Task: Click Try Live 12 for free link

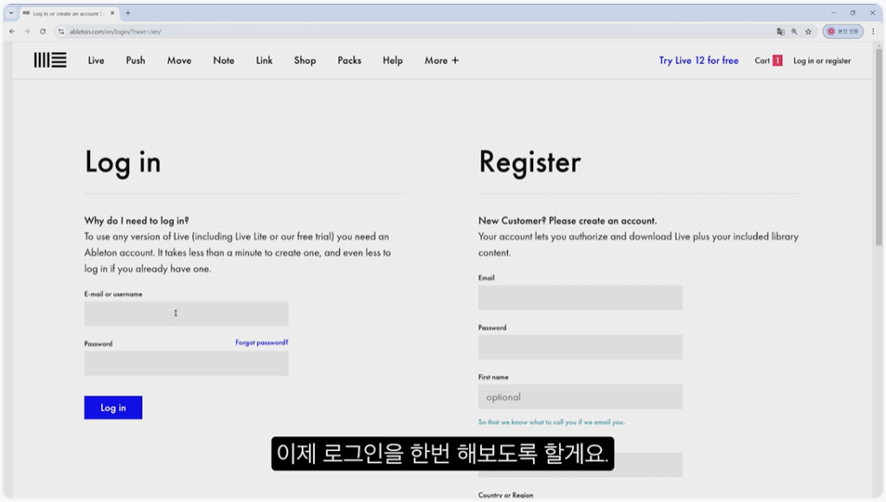Action: pos(698,60)
